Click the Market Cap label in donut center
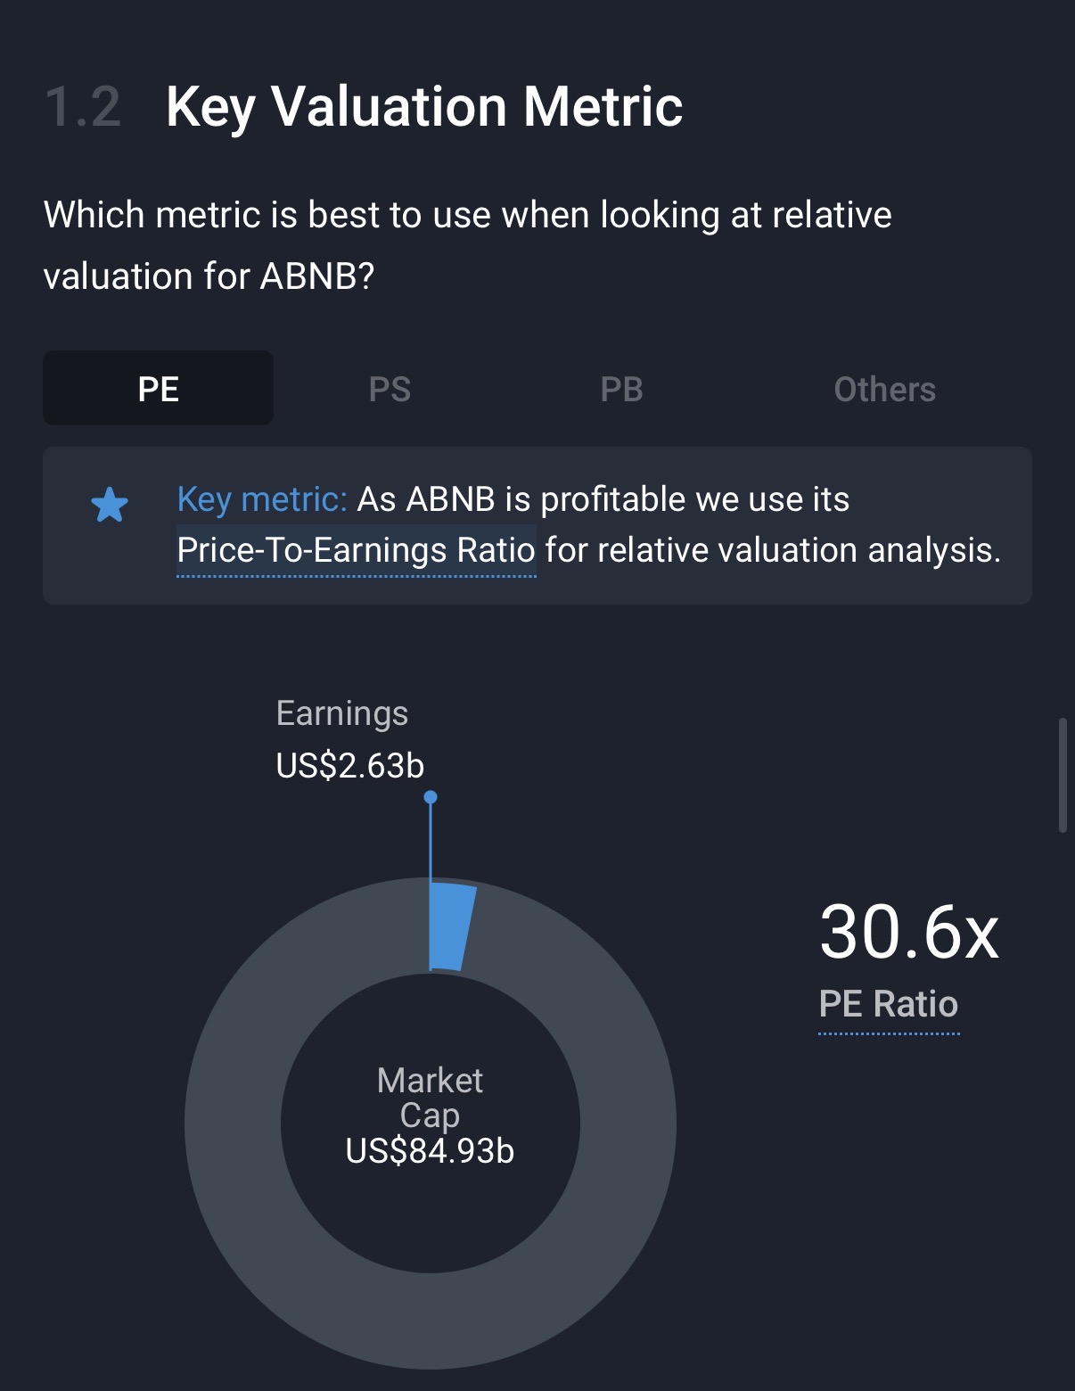The width and height of the screenshot is (1075, 1391). (430, 1098)
